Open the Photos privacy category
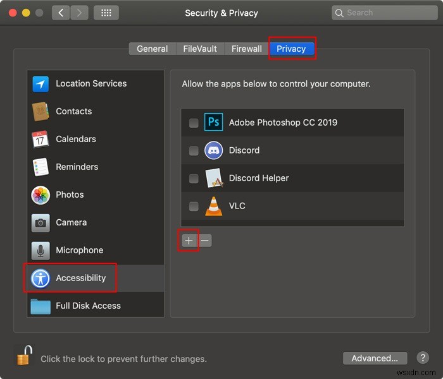This screenshot has height=379, width=443. coord(96,195)
